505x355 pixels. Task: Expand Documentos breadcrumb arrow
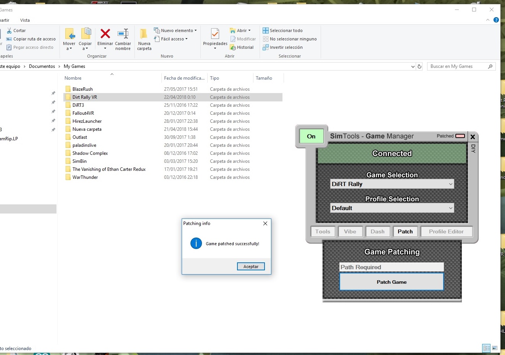click(59, 66)
